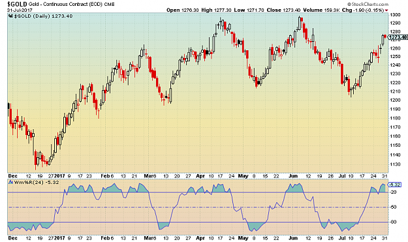This screenshot has height=242, width=408.
Task: Click the 'Volume 159.3K' value in header
Action: tap(321, 10)
